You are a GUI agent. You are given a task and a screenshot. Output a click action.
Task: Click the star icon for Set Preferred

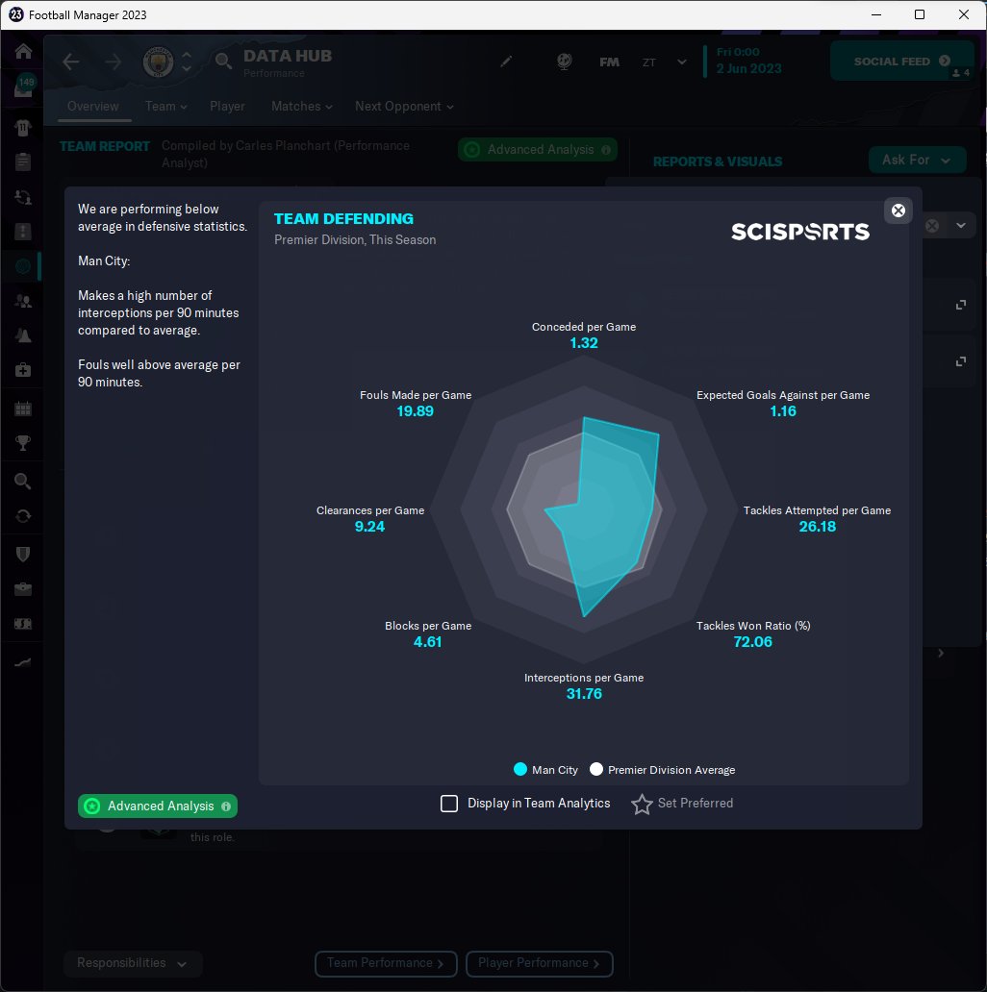642,805
